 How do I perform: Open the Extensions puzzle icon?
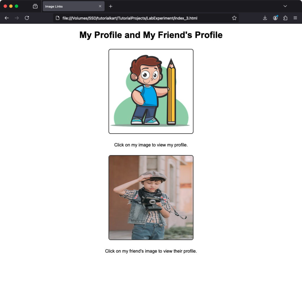(x=285, y=18)
